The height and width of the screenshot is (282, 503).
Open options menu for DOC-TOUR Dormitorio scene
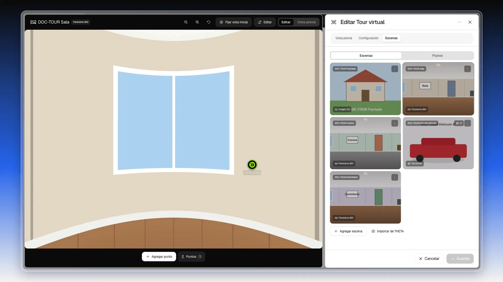coord(395,177)
